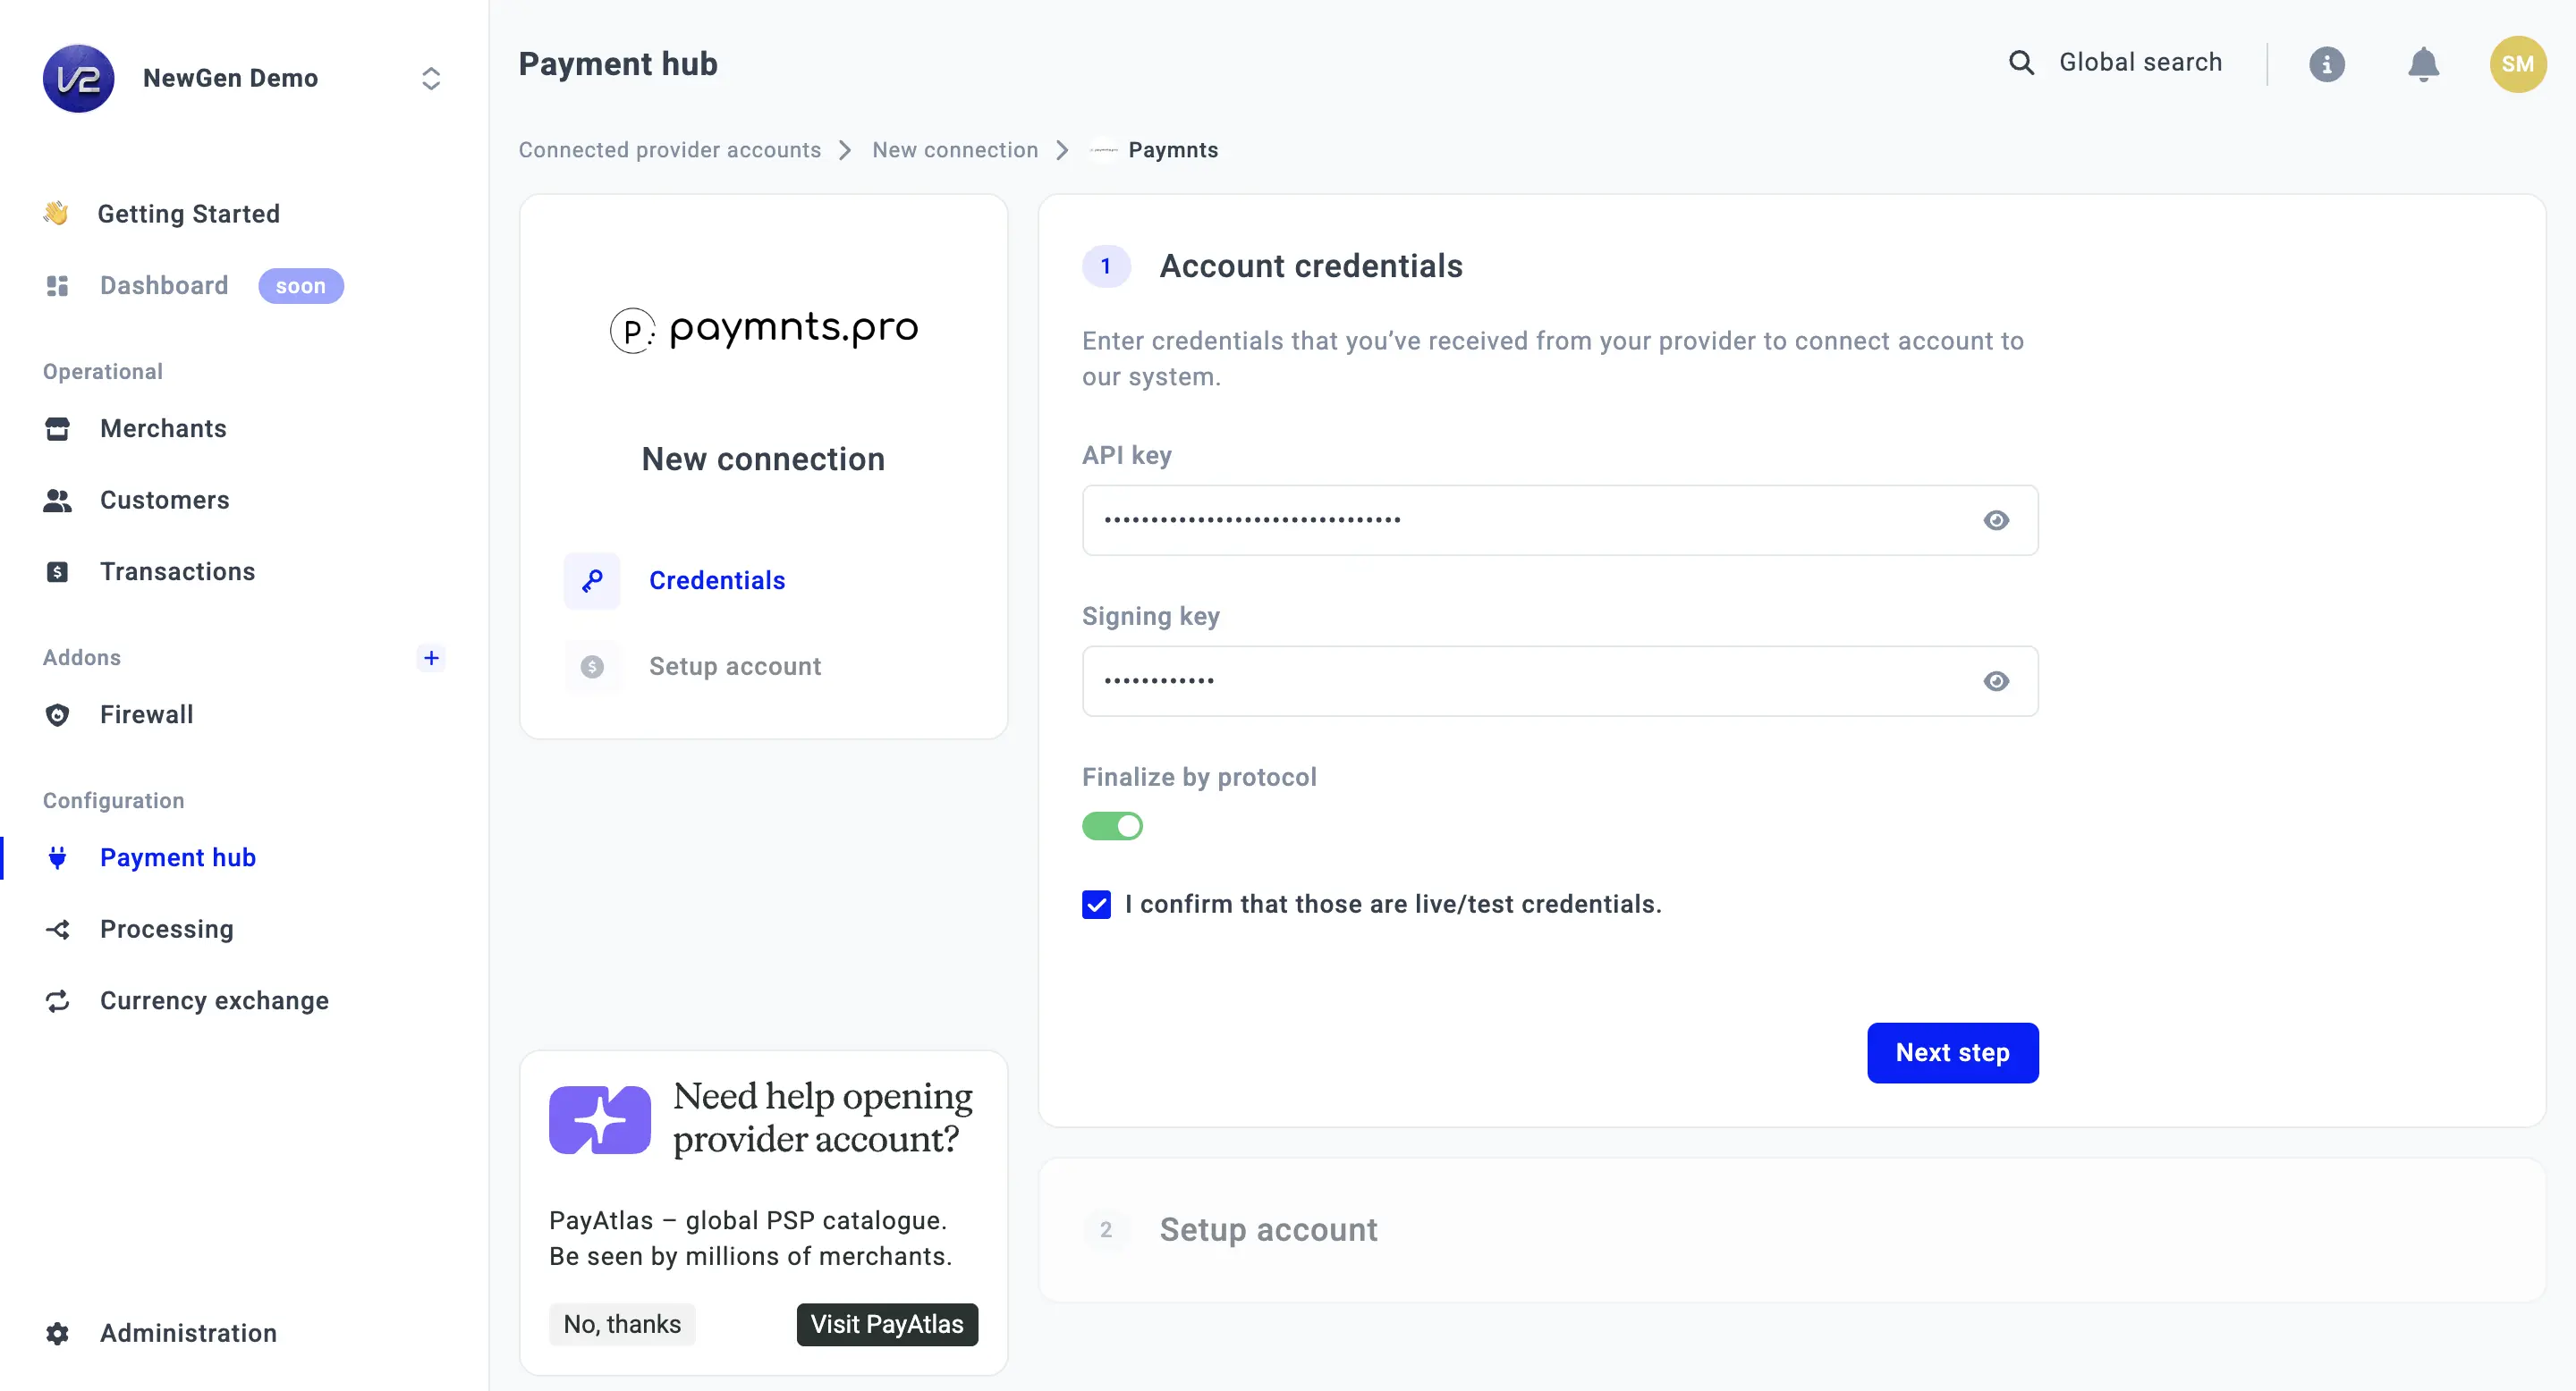
Task: Expand the NewGen Demo workspace switcher
Action: (431, 79)
